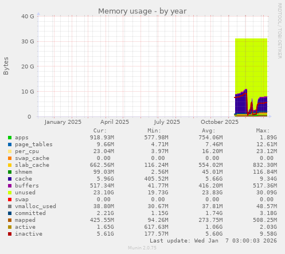Click the slab_cache min value 116.24M

156,165
